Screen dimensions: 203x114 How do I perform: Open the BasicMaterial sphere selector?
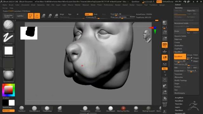tap(9, 76)
